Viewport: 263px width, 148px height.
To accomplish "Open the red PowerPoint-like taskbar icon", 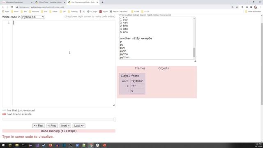I will [104, 145].
